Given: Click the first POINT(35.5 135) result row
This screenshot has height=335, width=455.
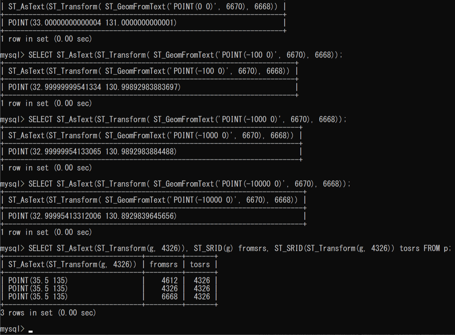Looking at the screenshot, I should tap(38, 281).
